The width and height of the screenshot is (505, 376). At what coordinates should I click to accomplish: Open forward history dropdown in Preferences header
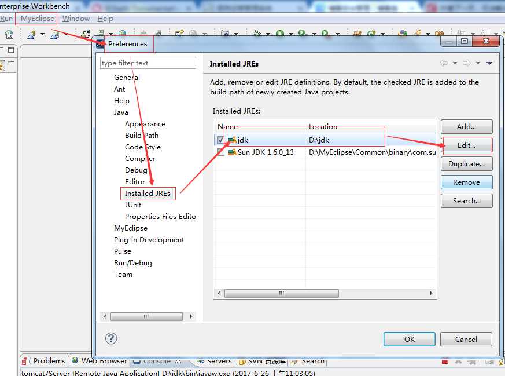(478, 63)
